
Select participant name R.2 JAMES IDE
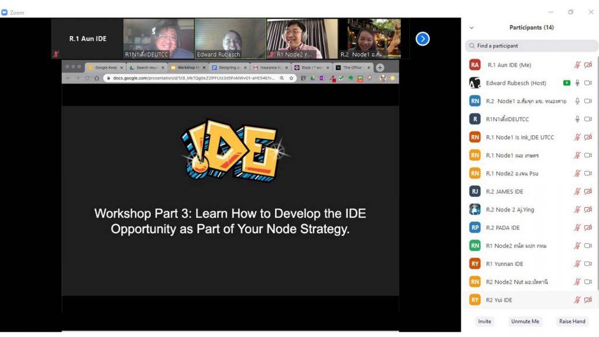click(505, 191)
